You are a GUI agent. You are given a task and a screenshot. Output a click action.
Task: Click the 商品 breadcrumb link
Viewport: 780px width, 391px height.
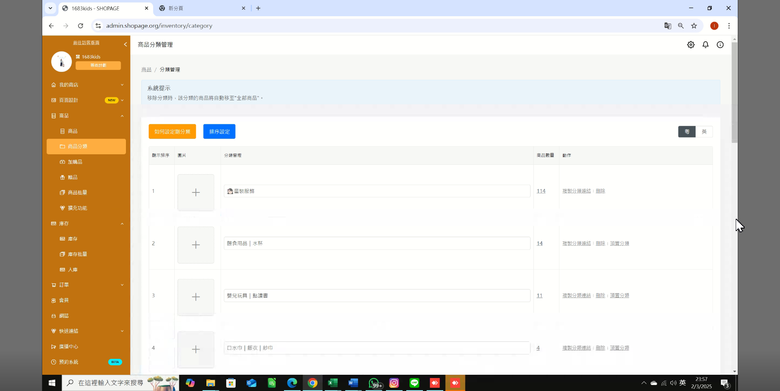coord(146,70)
